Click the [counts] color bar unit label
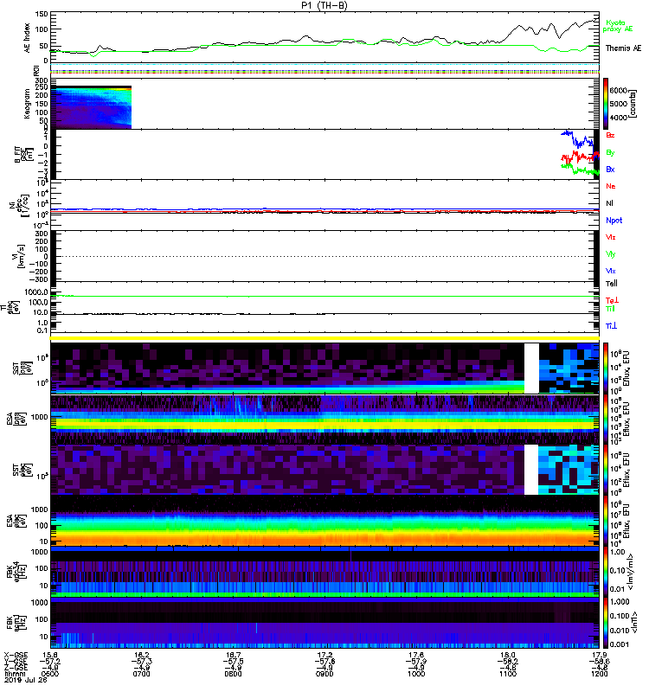This screenshot has width=649, height=692. pos(633,103)
